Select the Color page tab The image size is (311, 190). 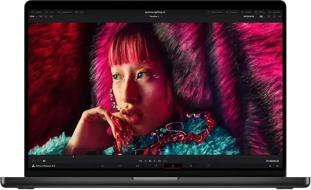tap(173, 166)
